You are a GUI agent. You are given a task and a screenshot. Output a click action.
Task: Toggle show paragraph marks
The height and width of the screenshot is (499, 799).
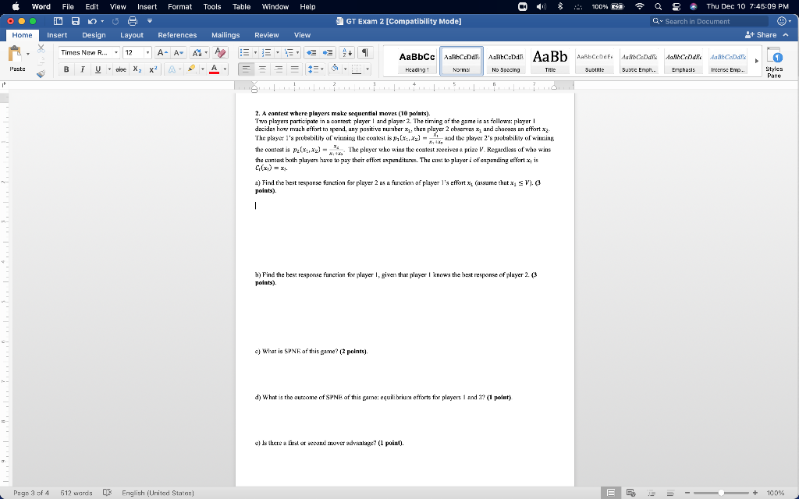pyautogui.click(x=365, y=52)
